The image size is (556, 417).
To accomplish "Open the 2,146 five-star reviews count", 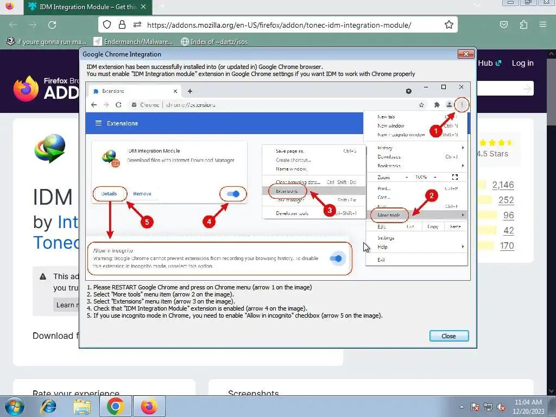I will click(503, 185).
